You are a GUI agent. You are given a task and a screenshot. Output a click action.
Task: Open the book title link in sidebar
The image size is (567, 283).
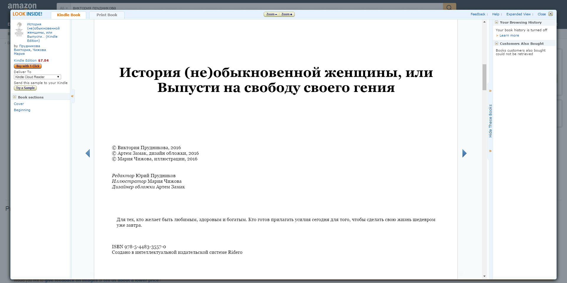pos(43,32)
